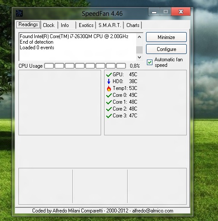218x221 pixels.
Task: Click the 'Coded by Alfredo Milani Comparetti' status bar
Action: coord(102,211)
